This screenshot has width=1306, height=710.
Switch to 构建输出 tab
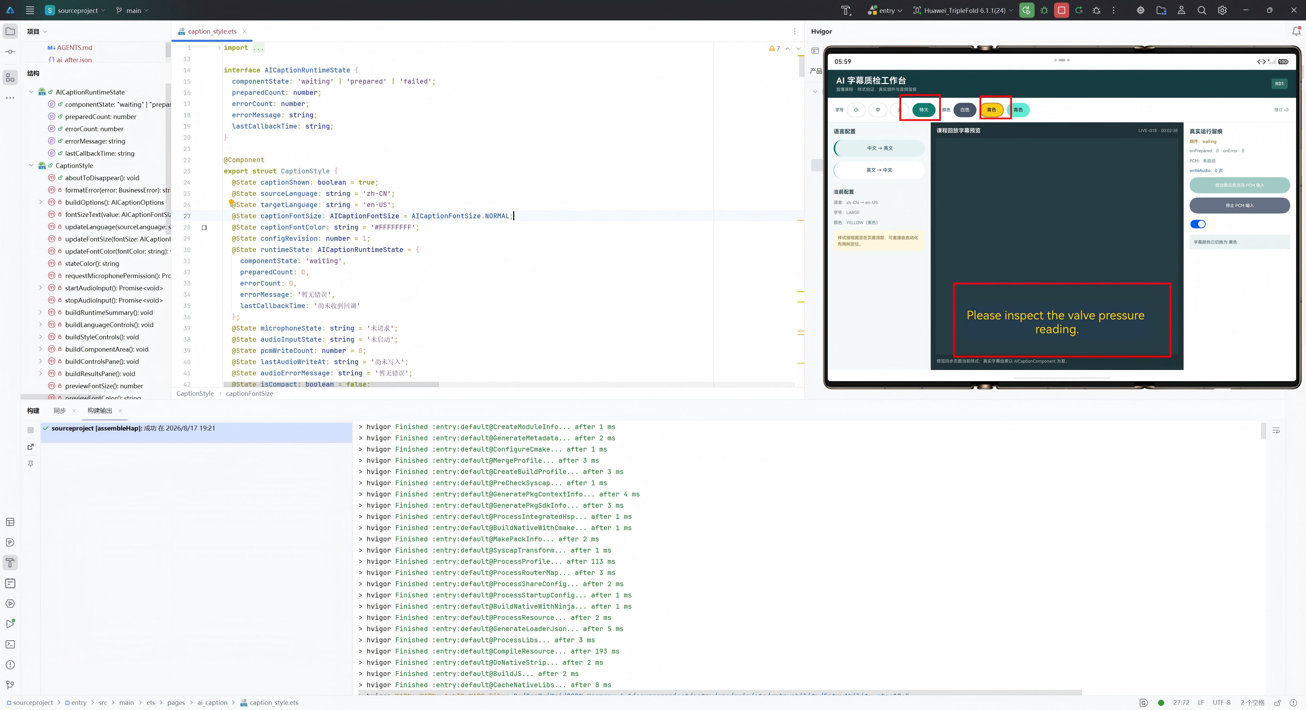(x=100, y=410)
